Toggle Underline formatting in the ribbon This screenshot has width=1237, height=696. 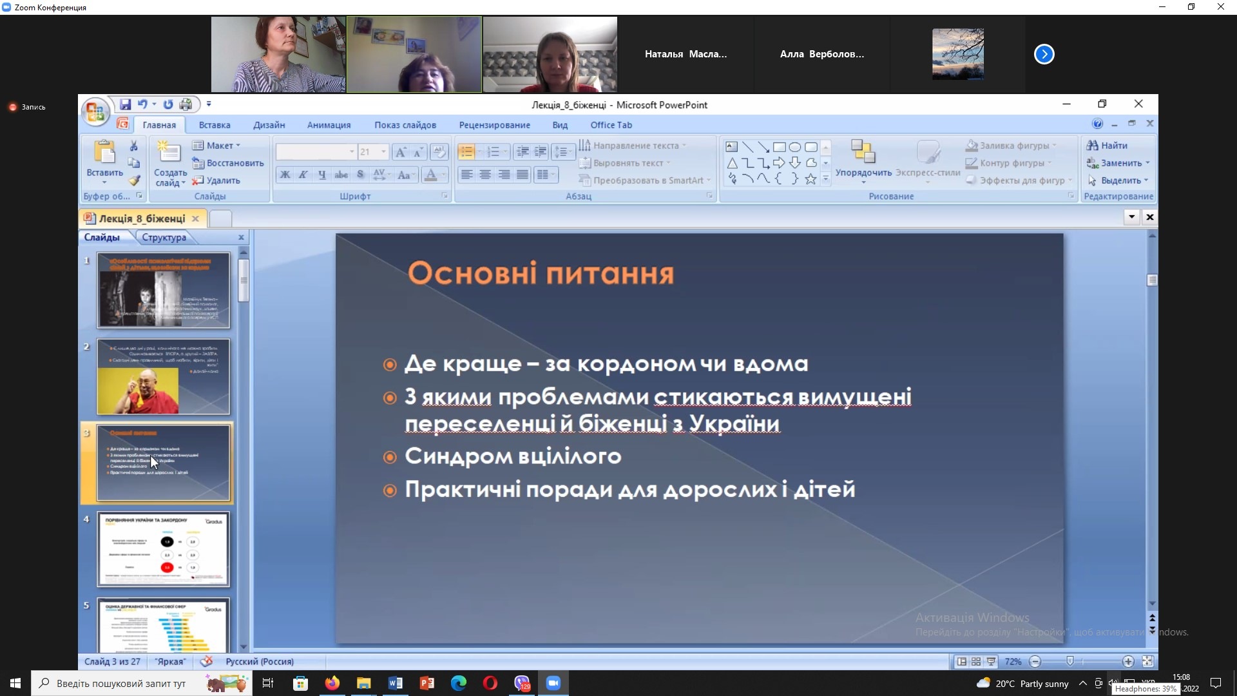point(321,175)
